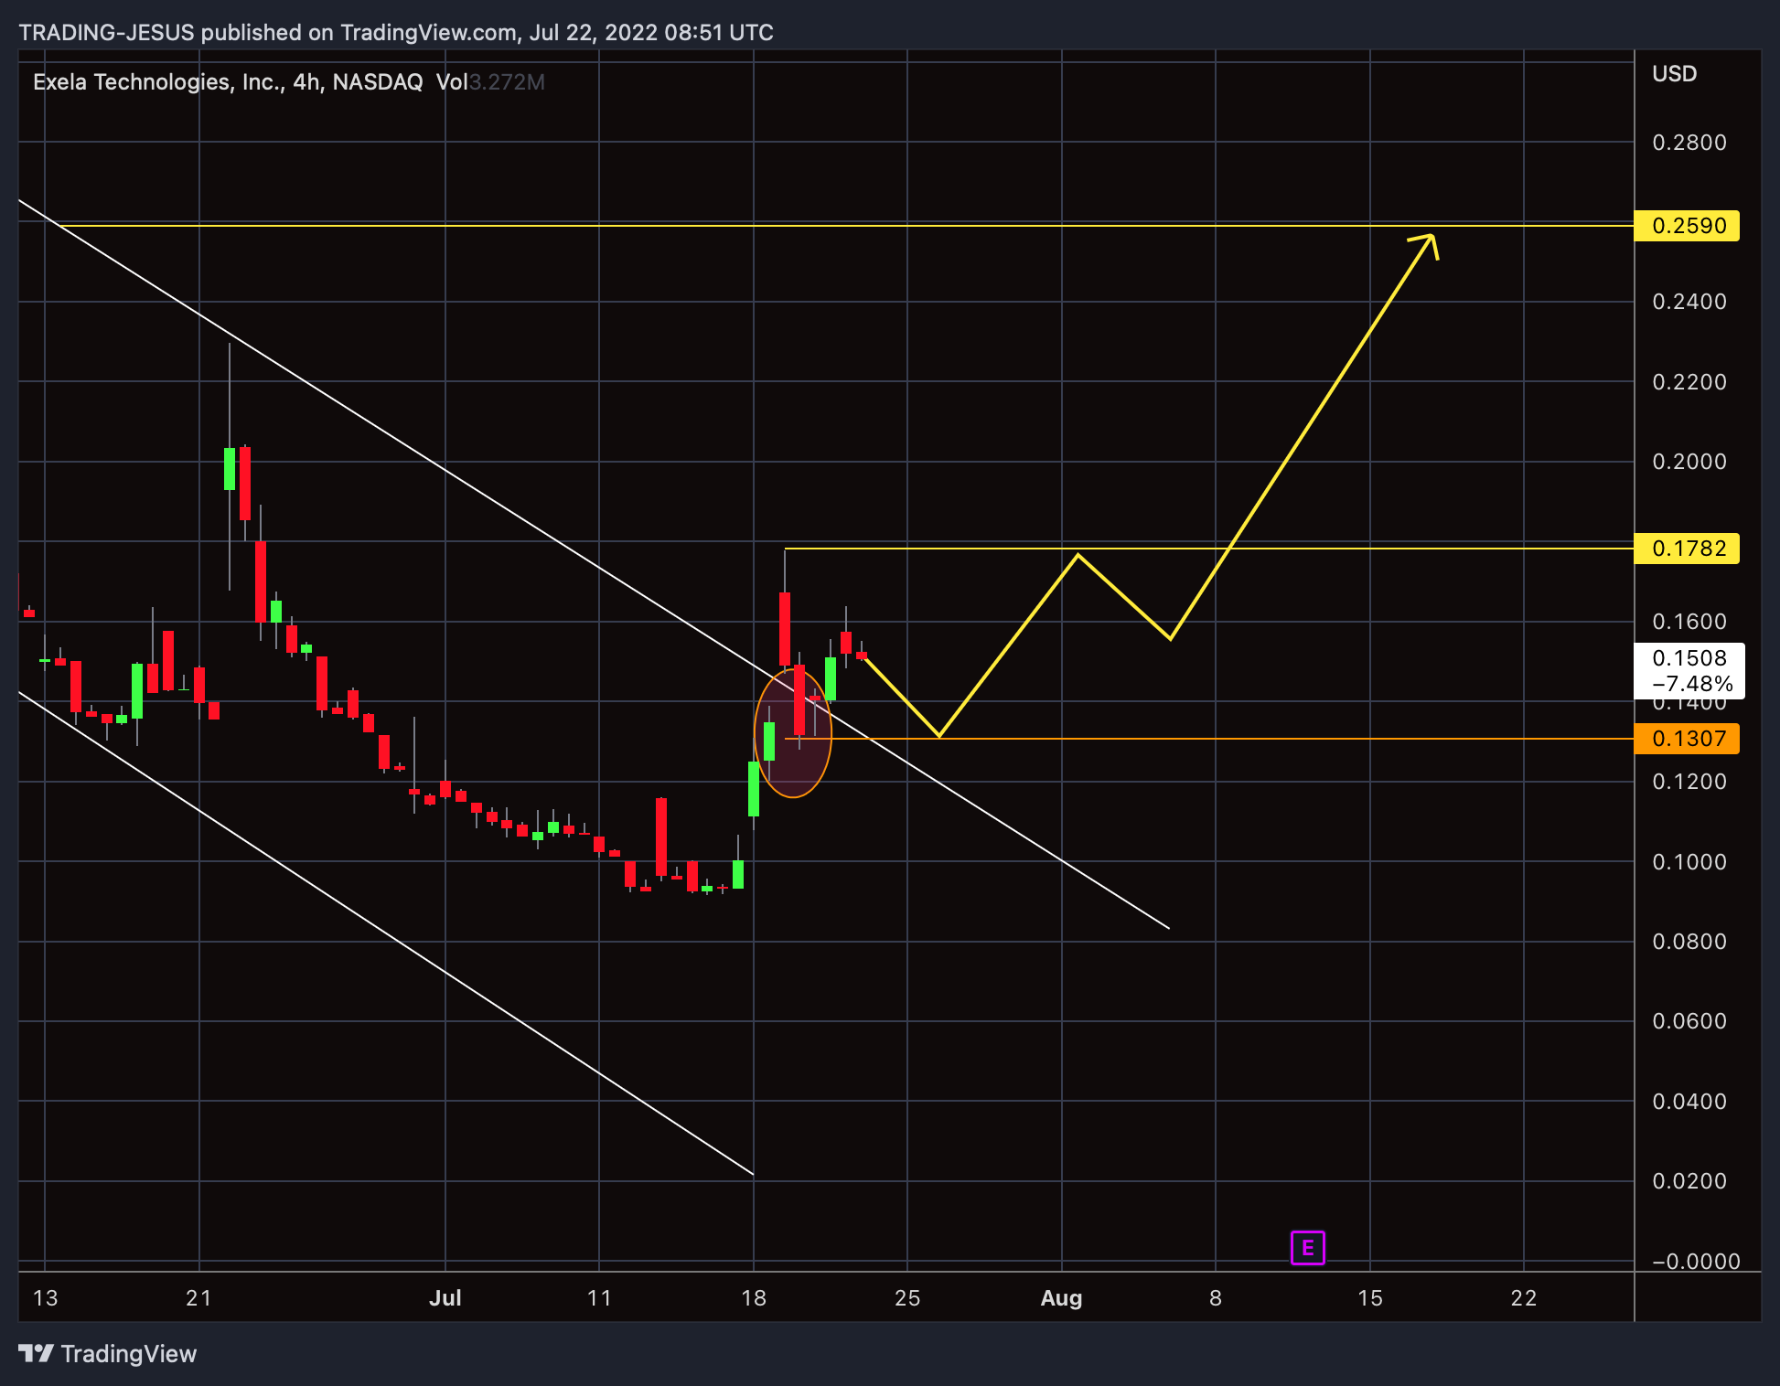Click the Jul label on time axis
Viewport: 1780px width, 1386px height.
445,1298
